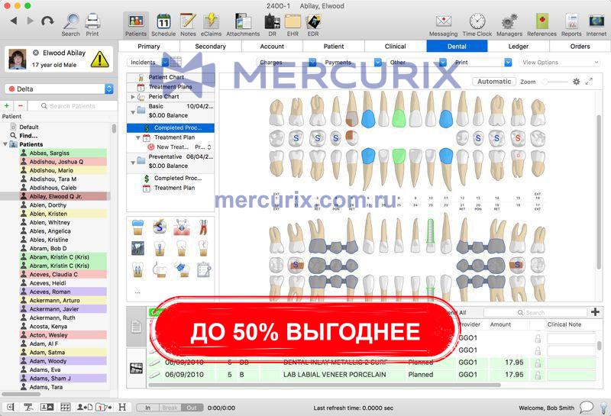
Task: Open Messaging from the toolbar
Action: tap(443, 24)
